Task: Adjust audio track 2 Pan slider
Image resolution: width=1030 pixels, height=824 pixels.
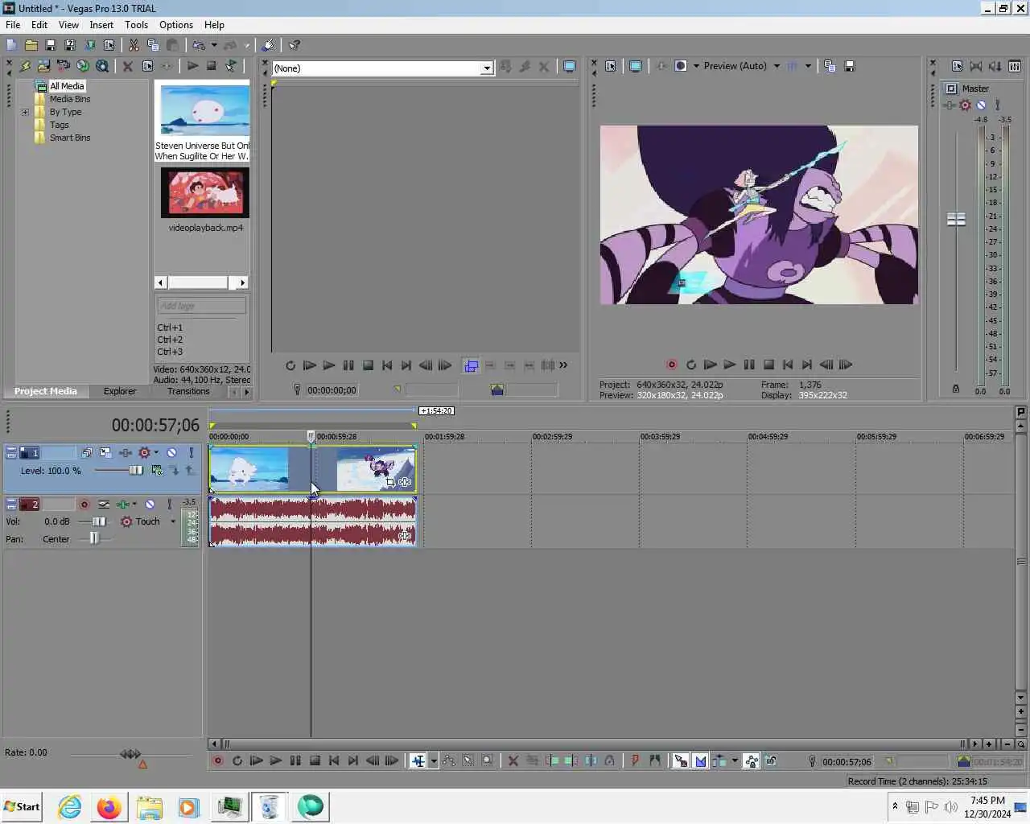Action: 94,538
